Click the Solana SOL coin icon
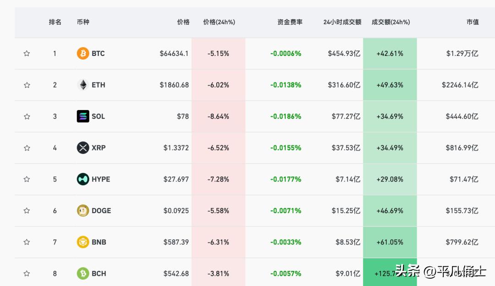The width and height of the screenshot is (495, 286). 82,116
